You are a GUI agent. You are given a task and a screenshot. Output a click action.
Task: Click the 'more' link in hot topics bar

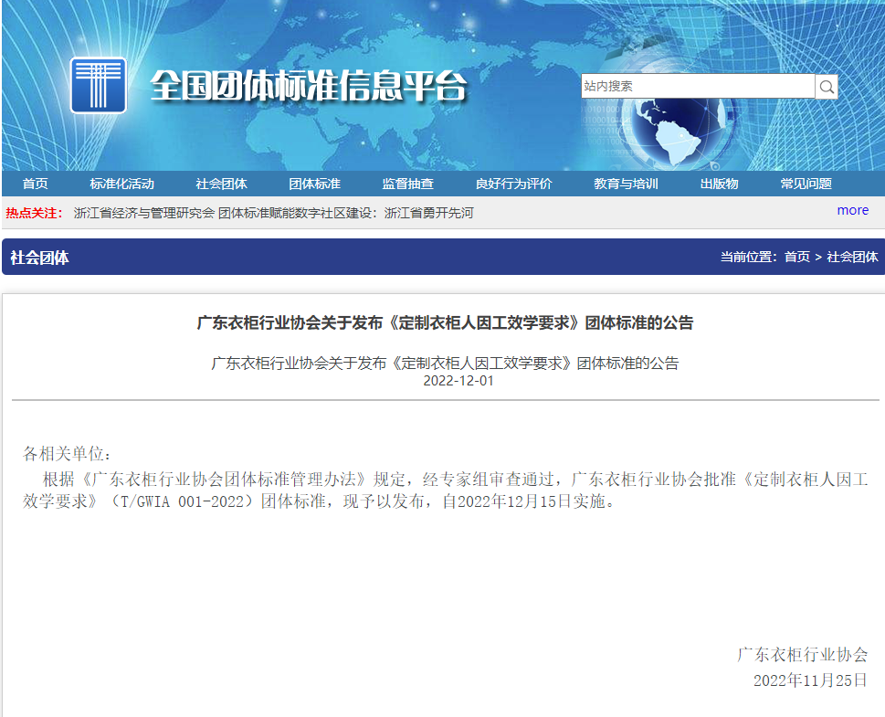[853, 210]
